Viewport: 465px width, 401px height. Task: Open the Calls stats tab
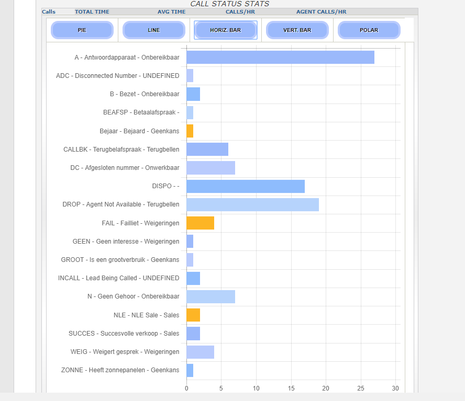[49, 12]
